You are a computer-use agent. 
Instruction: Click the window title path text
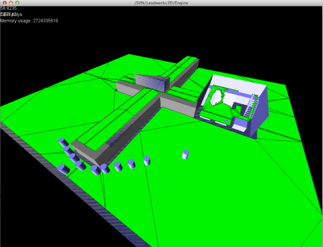click(x=161, y=4)
